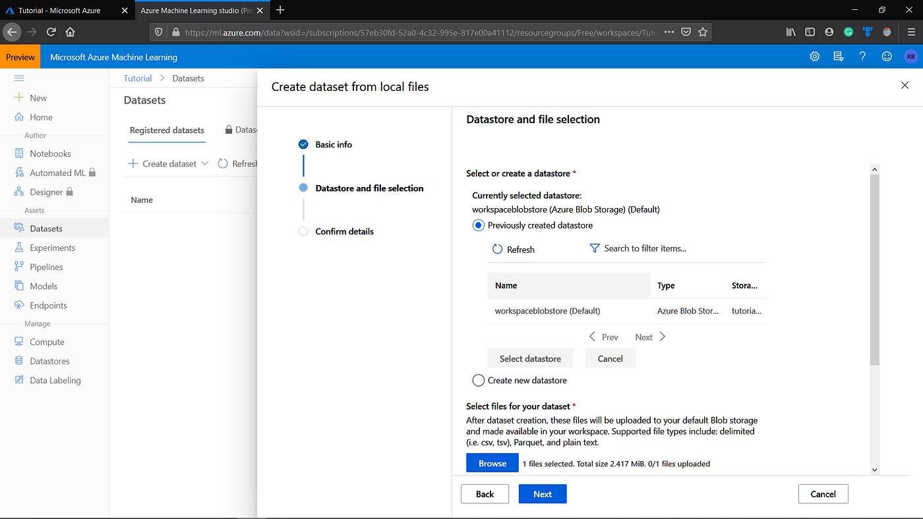Go to Next page of datastores
923x519 pixels.
point(651,337)
